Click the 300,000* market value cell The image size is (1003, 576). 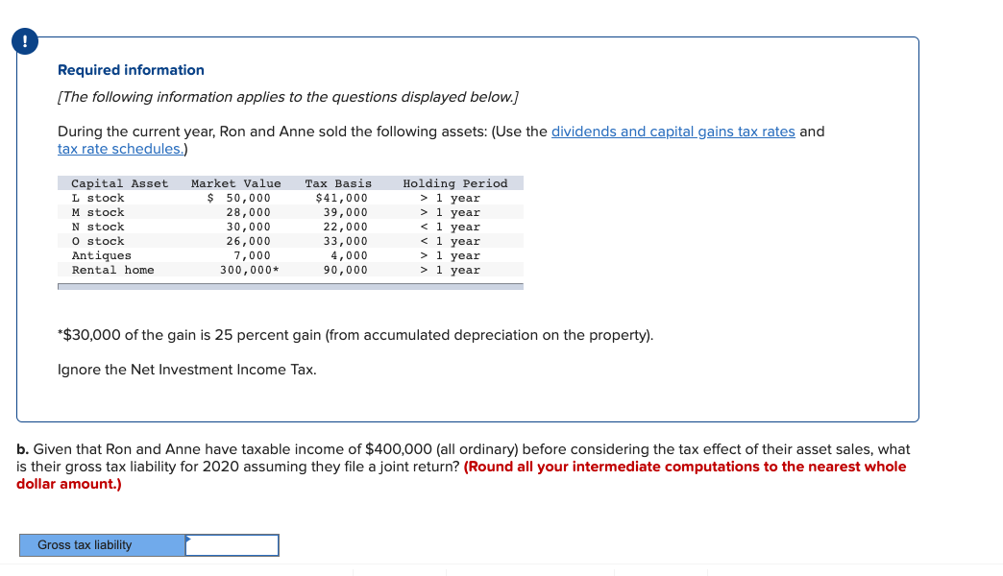click(250, 270)
